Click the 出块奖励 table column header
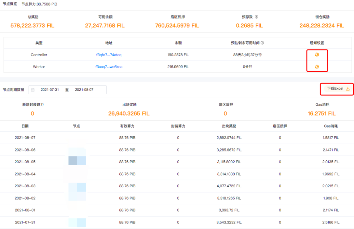Screen dimensions: 354x229 229,126
